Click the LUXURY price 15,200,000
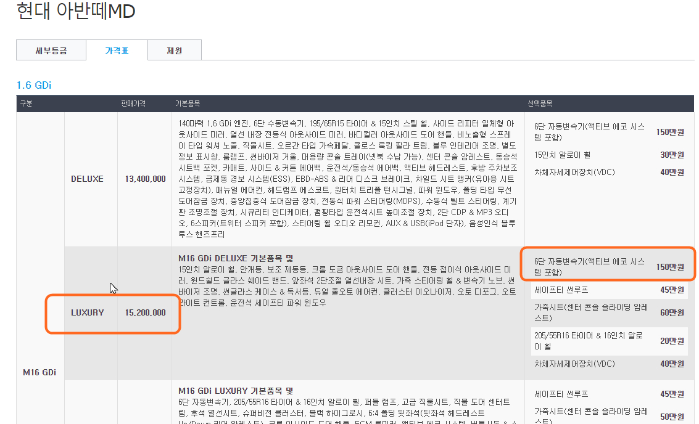The height and width of the screenshot is (424, 699). coord(146,312)
